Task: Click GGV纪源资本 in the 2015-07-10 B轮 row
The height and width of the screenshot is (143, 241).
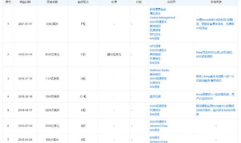Action: 158,122
